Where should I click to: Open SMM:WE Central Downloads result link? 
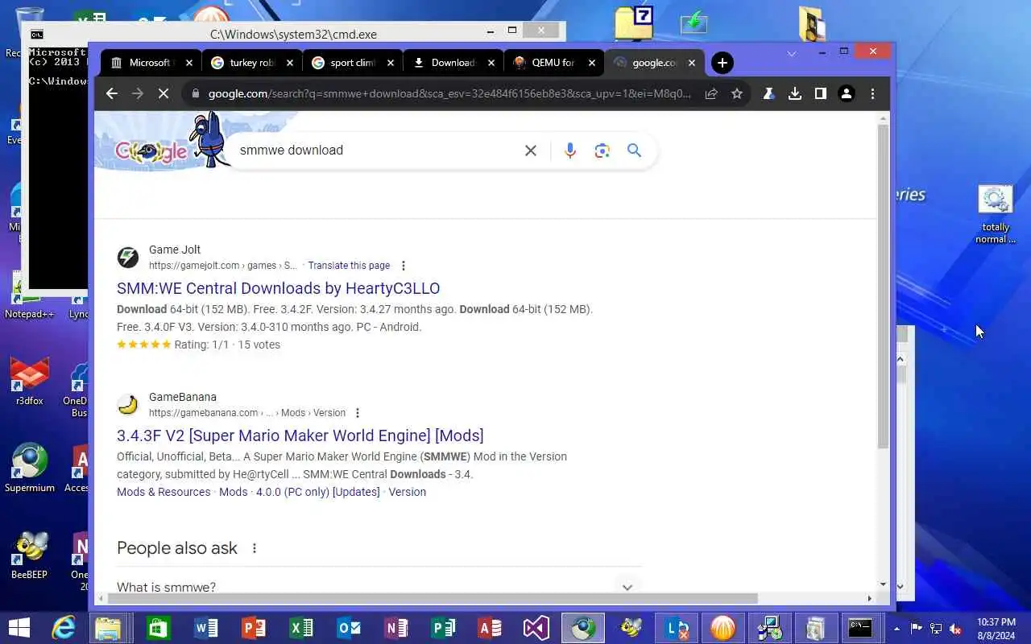(x=278, y=288)
